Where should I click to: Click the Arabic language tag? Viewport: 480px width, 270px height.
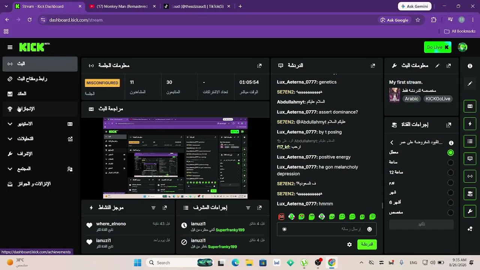tap(411, 99)
